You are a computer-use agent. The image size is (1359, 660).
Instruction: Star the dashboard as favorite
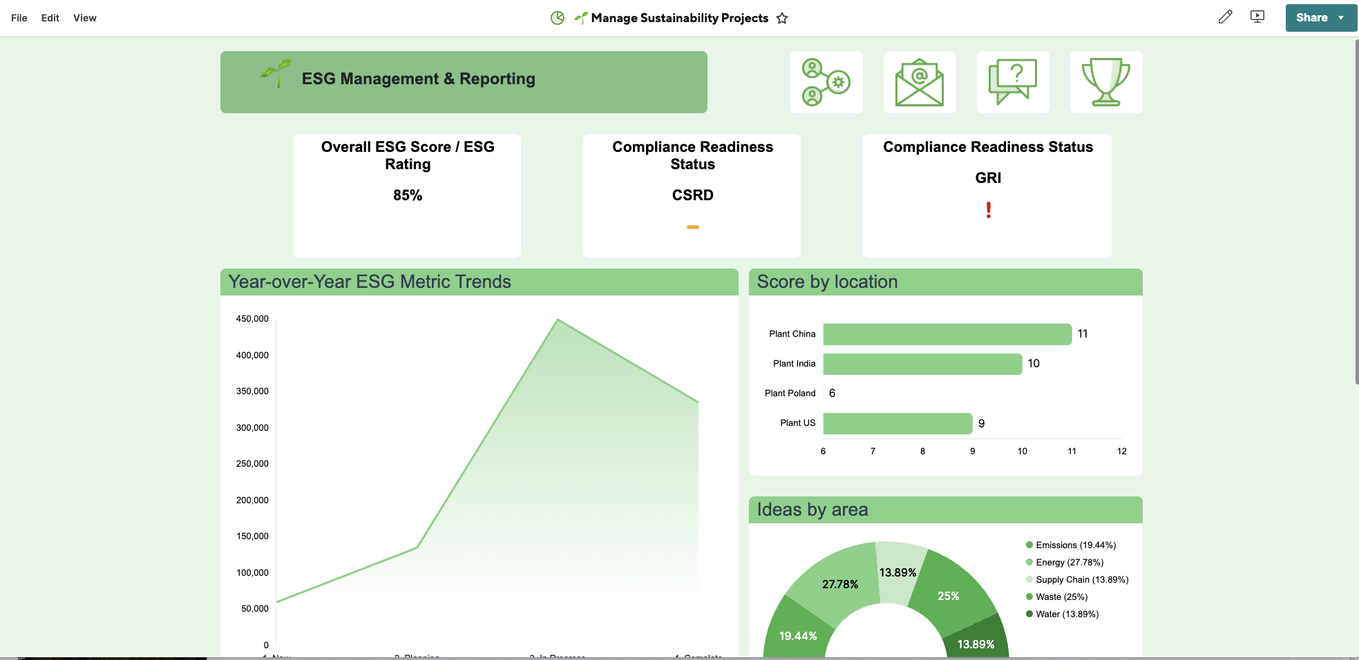pos(782,19)
